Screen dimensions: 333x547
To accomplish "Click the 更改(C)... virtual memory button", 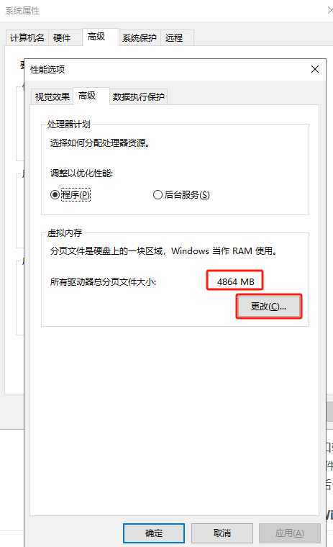I will 269,307.
